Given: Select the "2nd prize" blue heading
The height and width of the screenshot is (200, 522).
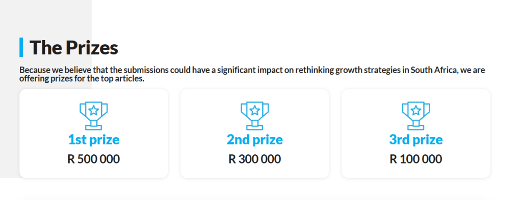Looking at the screenshot, I should [x=255, y=140].
